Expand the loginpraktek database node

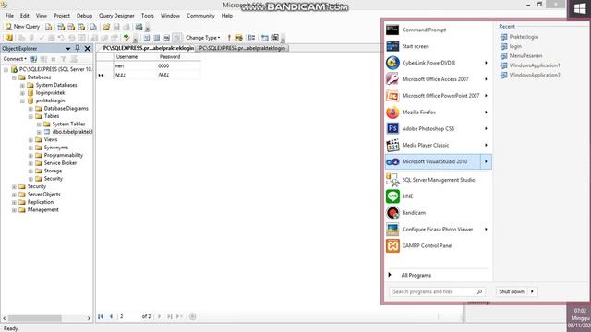click(22, 93)
